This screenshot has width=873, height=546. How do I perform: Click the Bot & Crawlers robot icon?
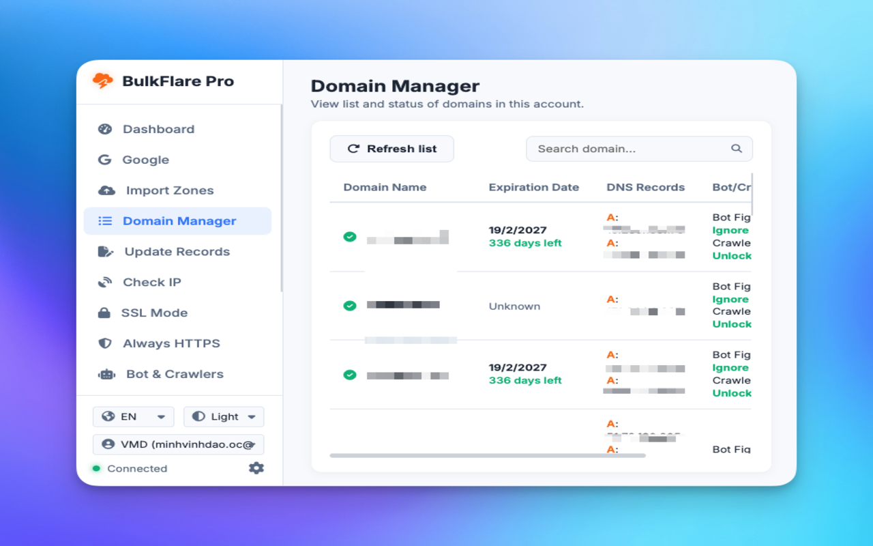[106, 374]
